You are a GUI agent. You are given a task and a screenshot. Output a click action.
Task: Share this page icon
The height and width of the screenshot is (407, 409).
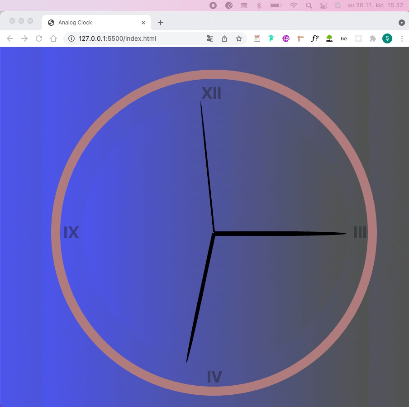click(x=224, y=38)
